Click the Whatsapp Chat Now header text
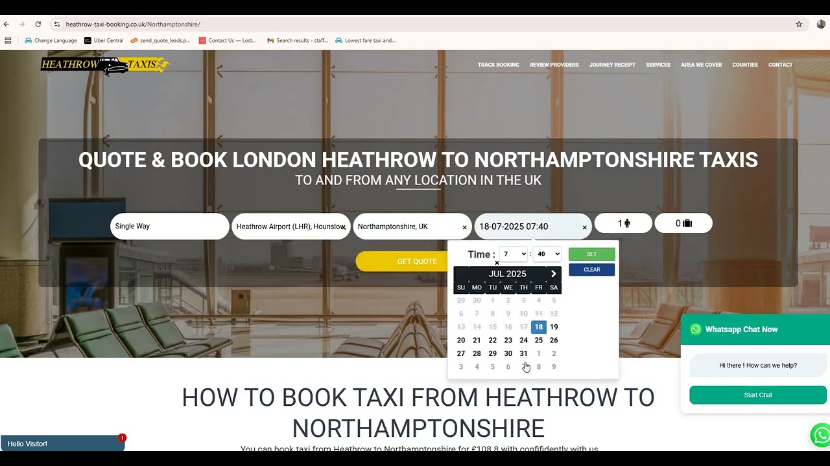Image resolution: width=830 pixels, height=466 pixels. tap(741, 329)
